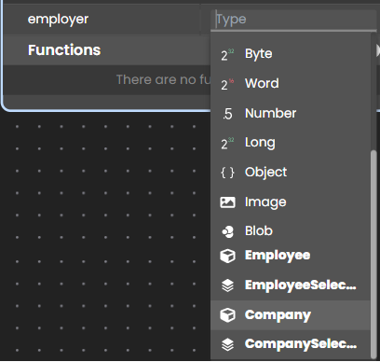The width and height of the screenshot is (380, 362).
Task: Click the employer field name
Action: coord(58,20)
